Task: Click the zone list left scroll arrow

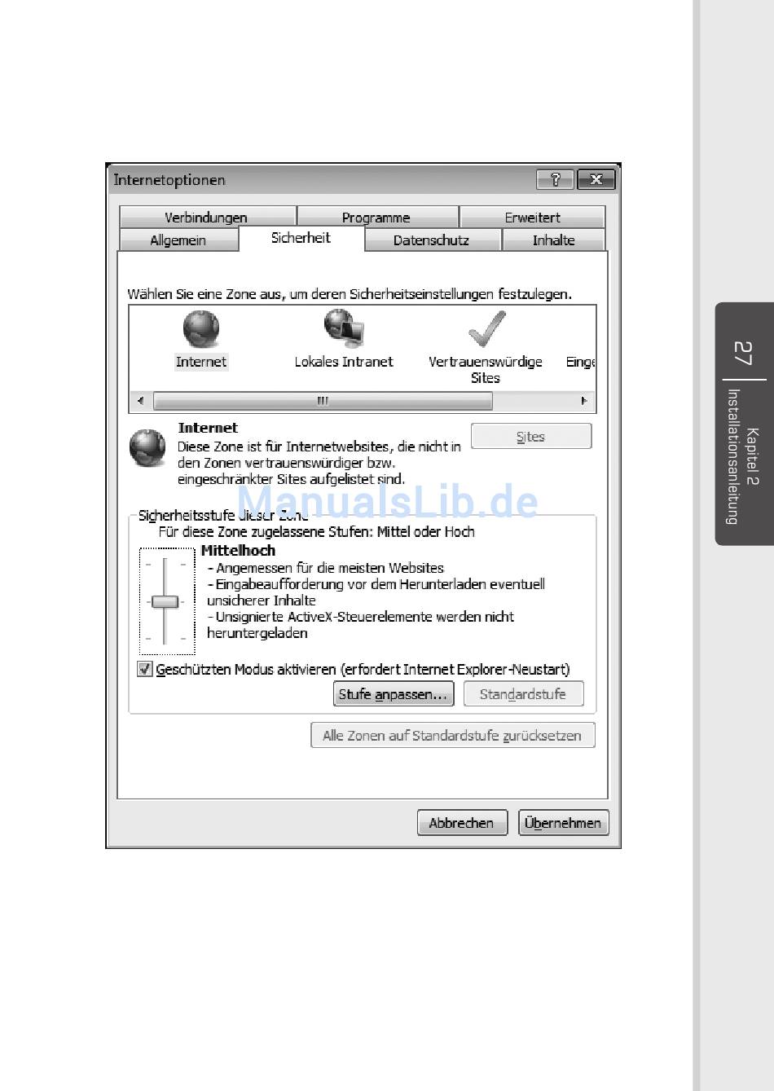Action: 140,401
